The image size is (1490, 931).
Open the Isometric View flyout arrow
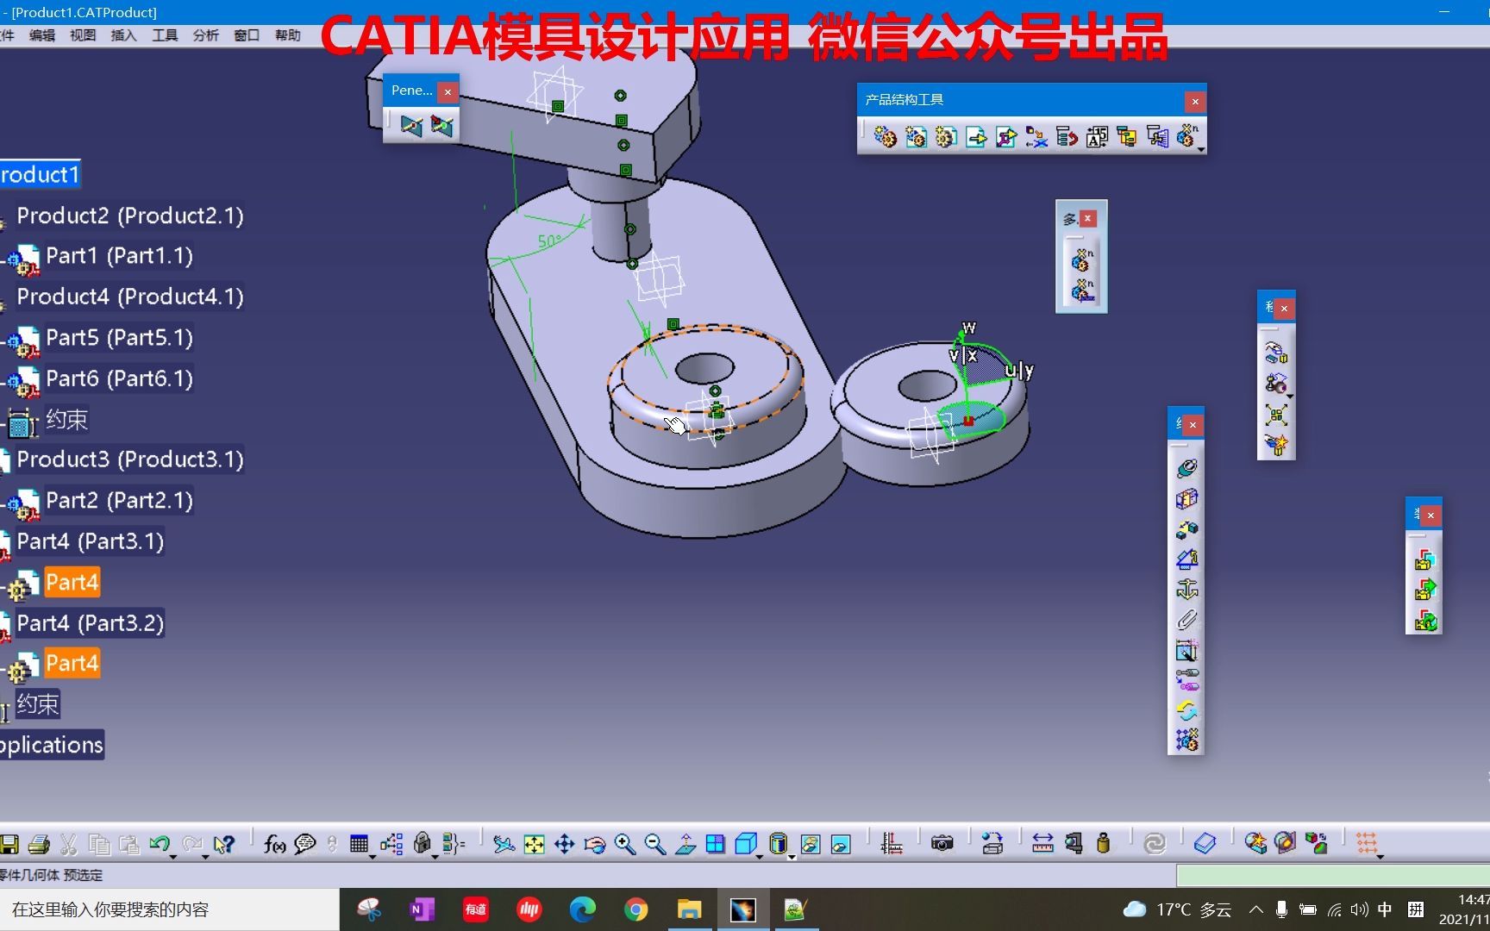pos(759,856)
